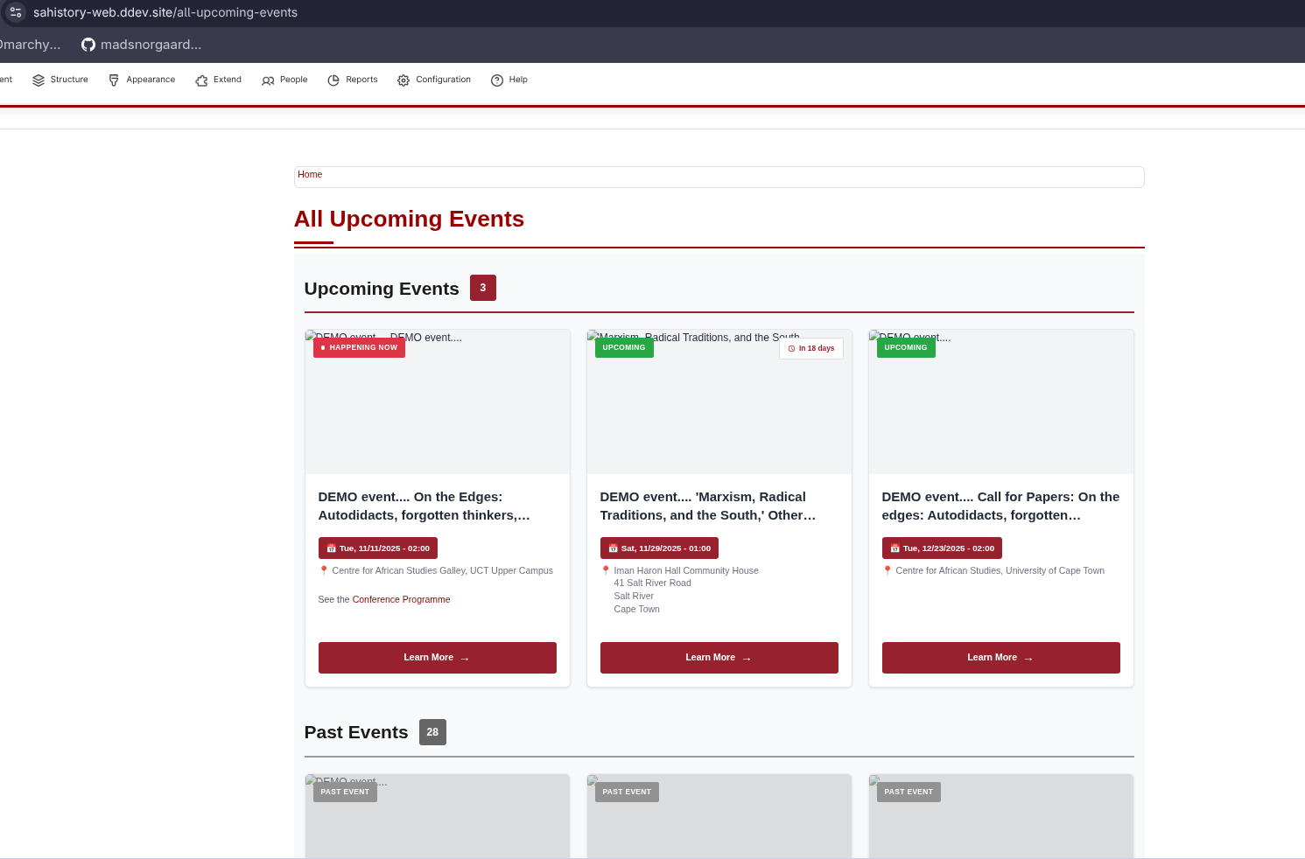Click the Happening Now badge
1305x859 pixels.
359,348
